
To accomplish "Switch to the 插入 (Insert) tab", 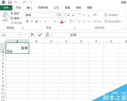I will (29, 8).
